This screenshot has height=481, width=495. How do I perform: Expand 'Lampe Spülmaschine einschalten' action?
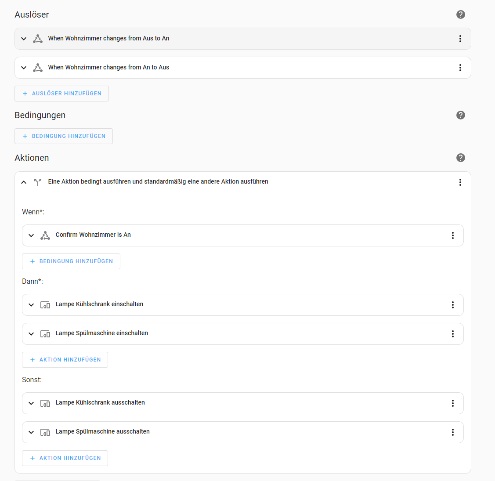31,334
